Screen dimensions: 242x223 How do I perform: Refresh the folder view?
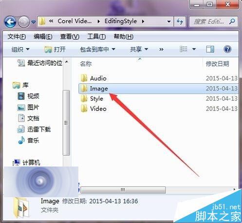click(180, 21)
